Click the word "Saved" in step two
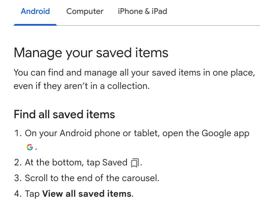This screenshot has width=273, height=207. coord(115,163)
